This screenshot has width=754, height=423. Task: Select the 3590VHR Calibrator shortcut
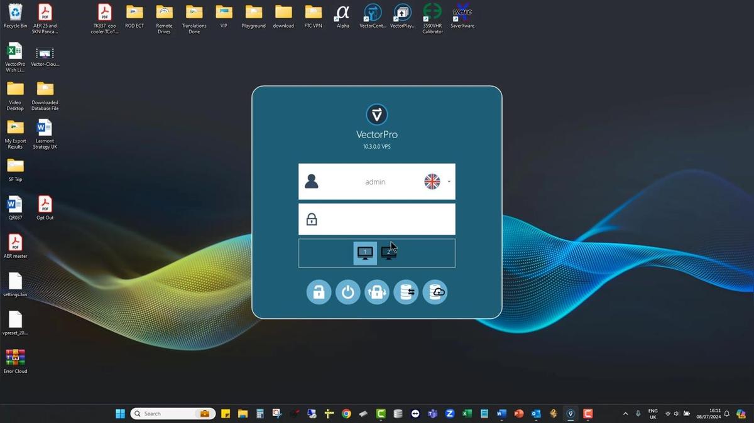(432, 19)
